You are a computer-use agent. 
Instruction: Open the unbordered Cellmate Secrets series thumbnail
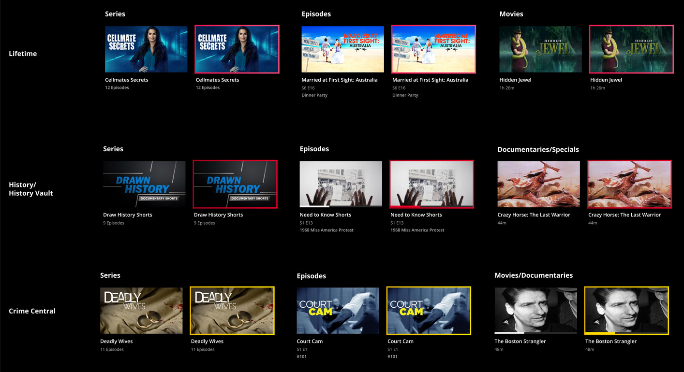[146, 49]
